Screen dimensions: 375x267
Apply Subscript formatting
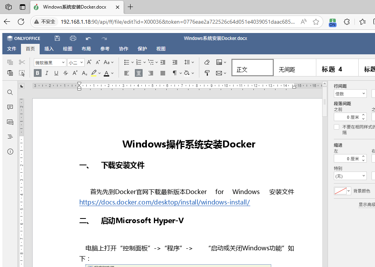84,73
